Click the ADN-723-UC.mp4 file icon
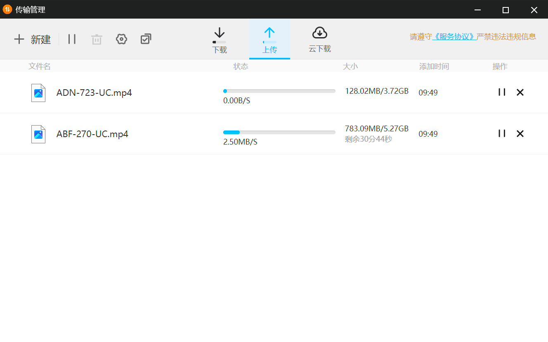The height and width of the screenshot is (342, 548). coord(38,93)
